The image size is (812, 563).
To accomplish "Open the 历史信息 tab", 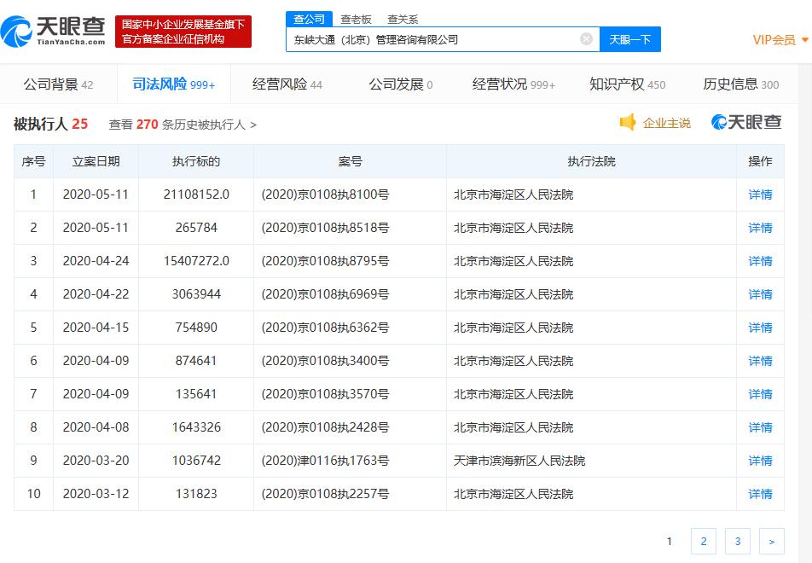I will [x=740, y=84].
